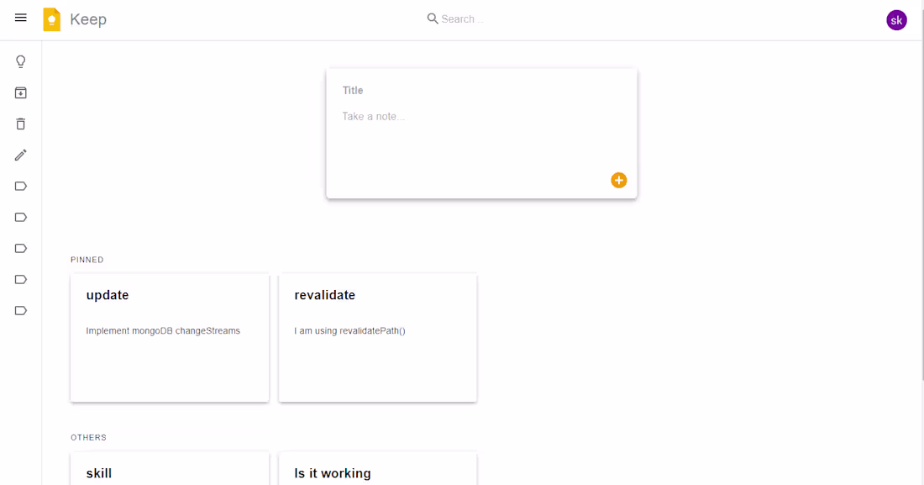Click inside the Search bar
Viewport: 924px width, 485px height.
point(470,18)
